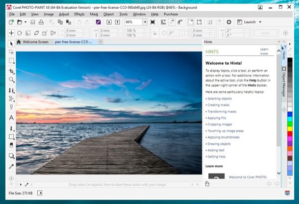Select the Zoom magnifier tool
Viewport: 299px width, 204px height.
(11, 79)
